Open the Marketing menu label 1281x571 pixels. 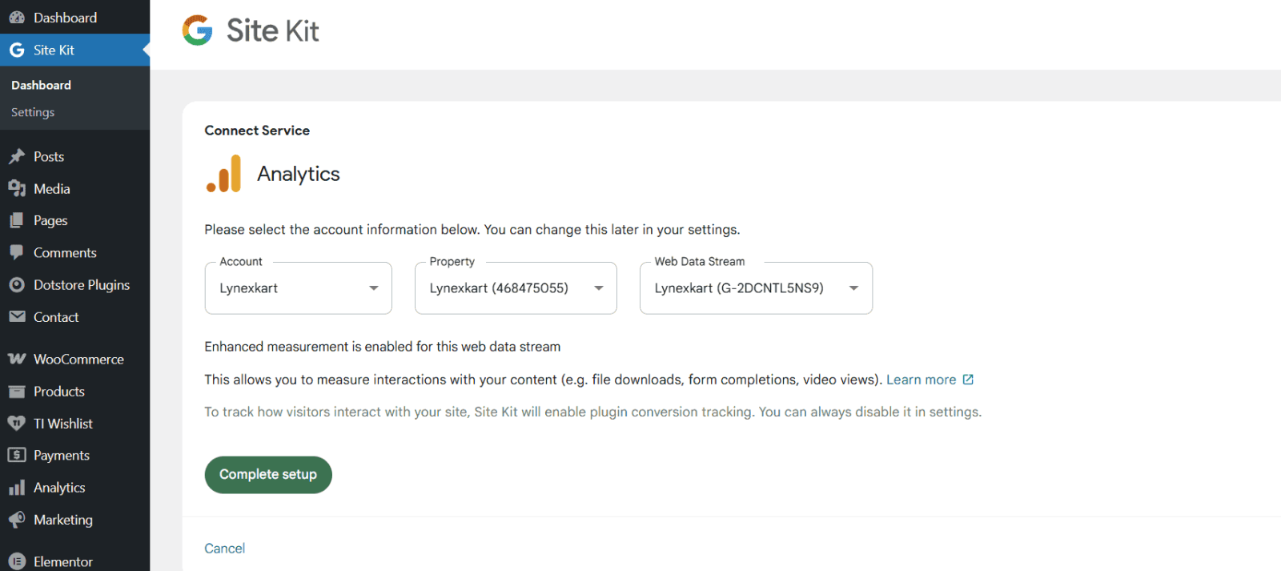[63, 520]
